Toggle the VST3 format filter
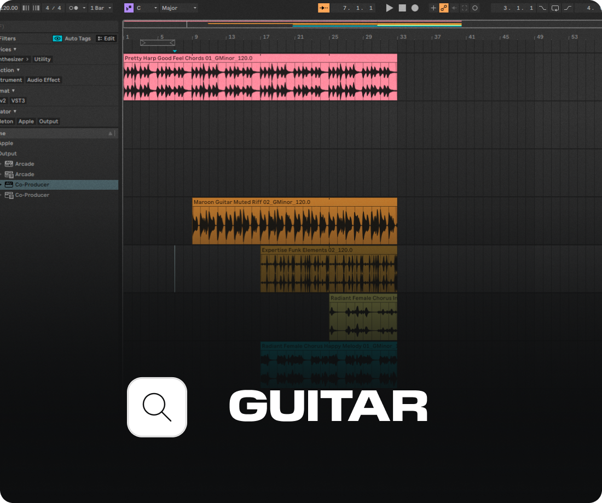The height and width of the screenshot is (503, 602). 18,101
